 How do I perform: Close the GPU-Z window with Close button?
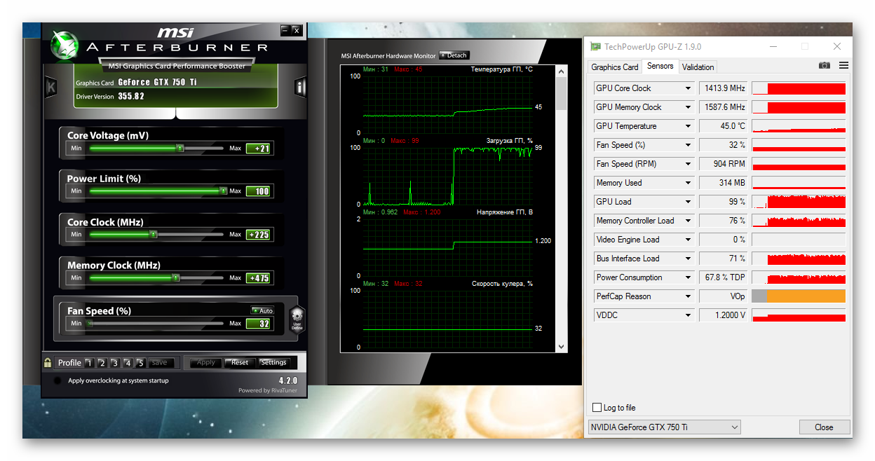pos(824,427)
